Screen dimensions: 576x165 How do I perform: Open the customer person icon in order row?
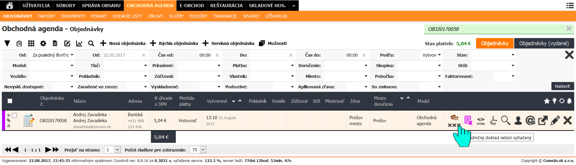pos(518,120)
